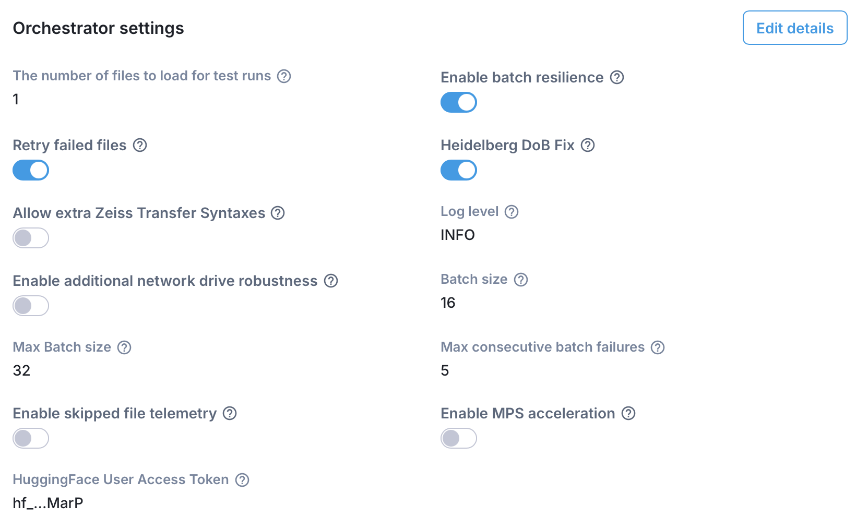Turn off Retry failed files
The width and height of the screenshot is (856, 529).
click(30, 170)
